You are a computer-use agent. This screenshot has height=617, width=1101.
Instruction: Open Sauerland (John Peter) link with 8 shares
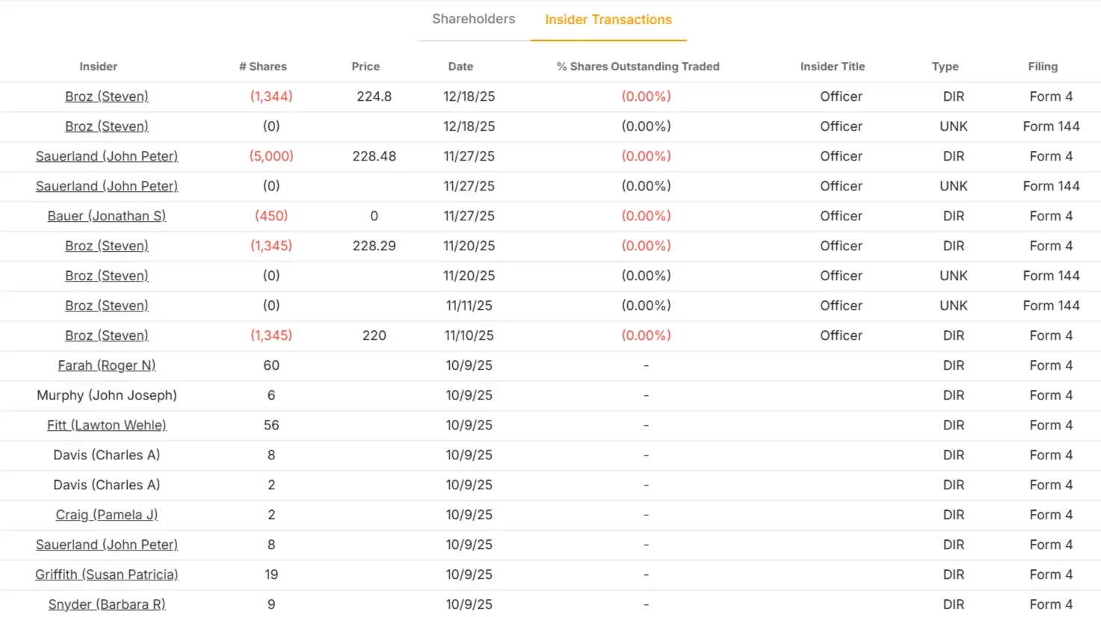coord(107,545)
